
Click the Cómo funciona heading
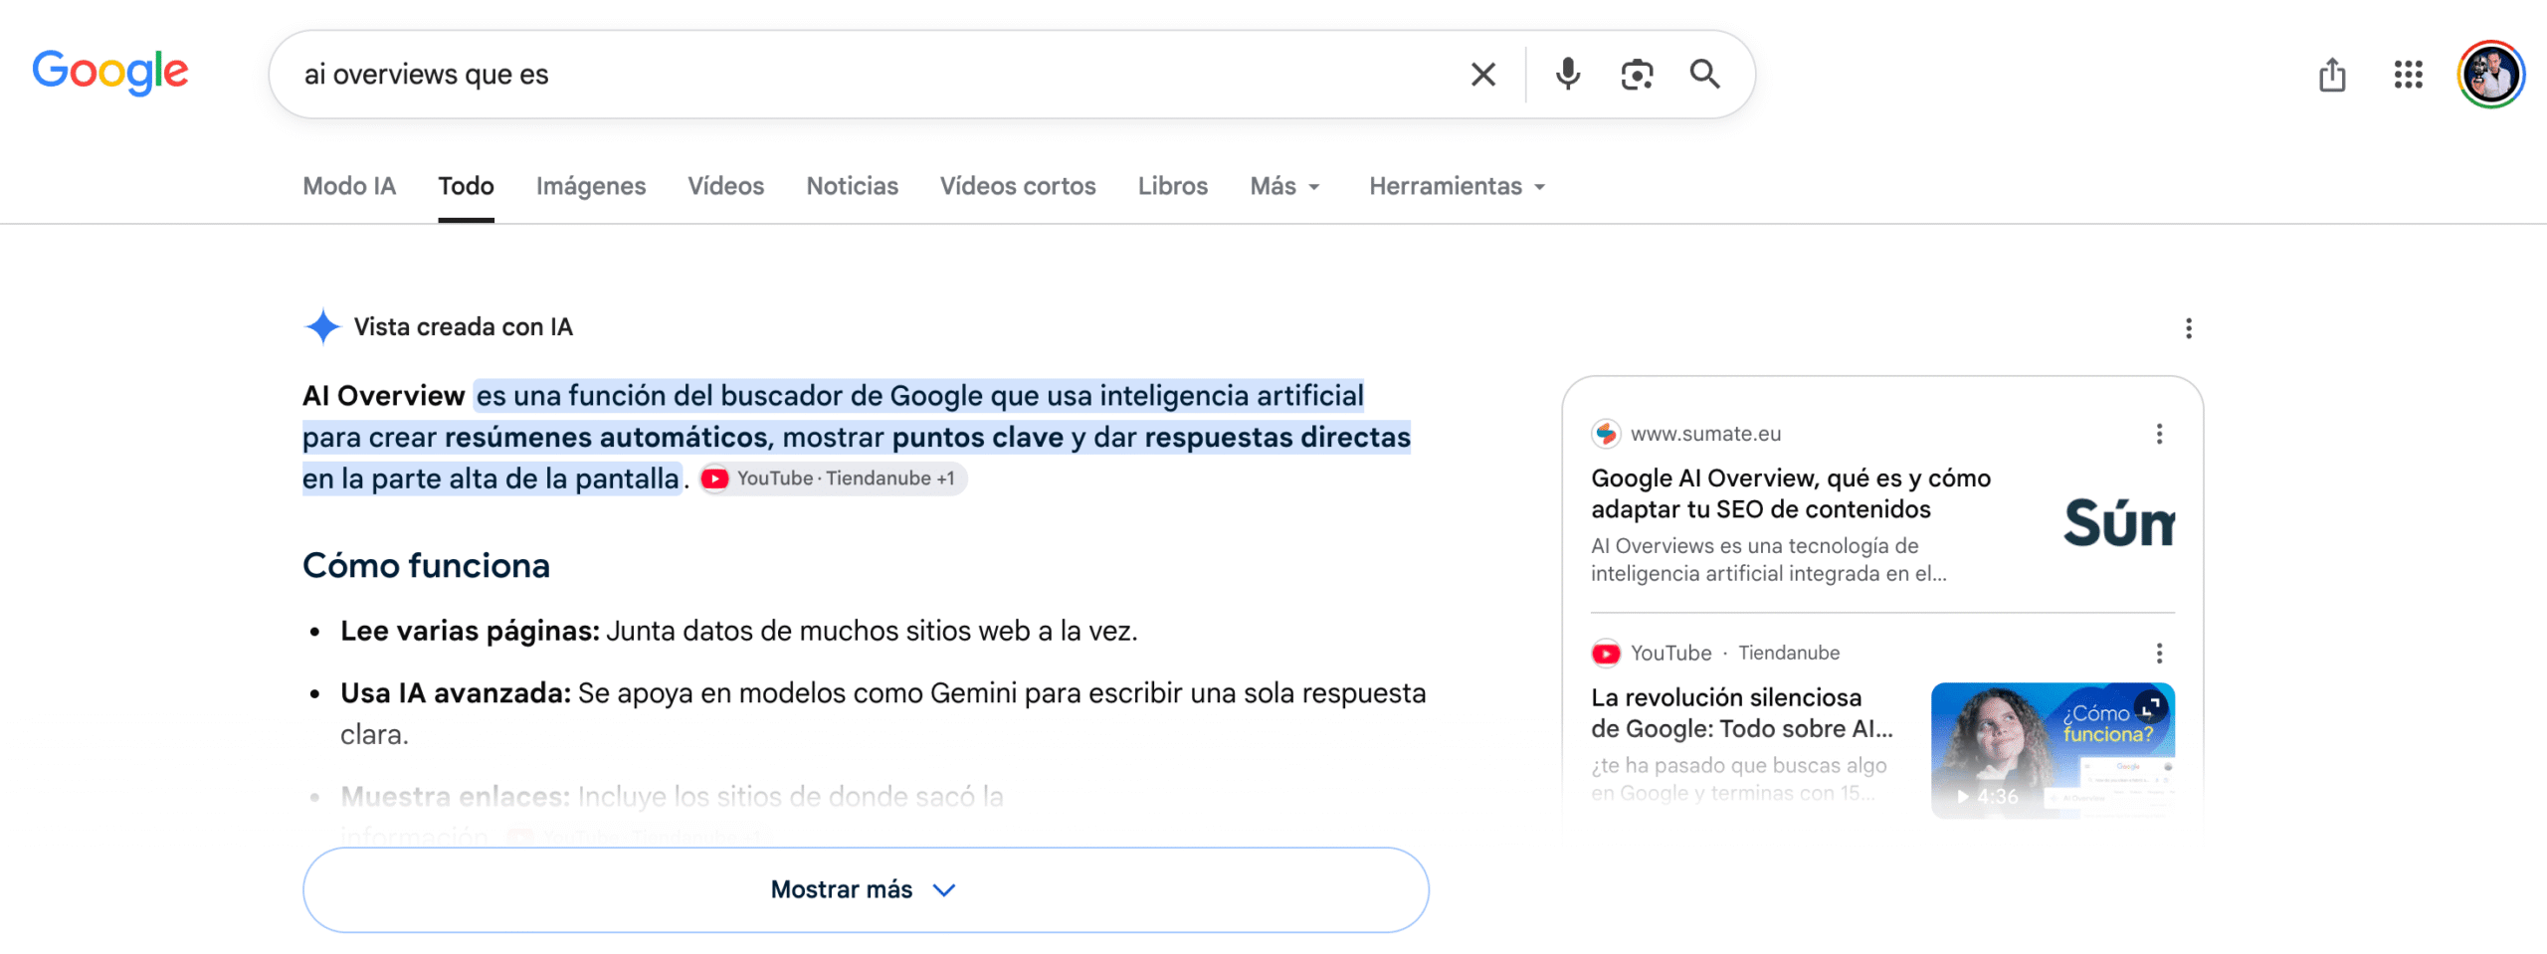point(426,566)
